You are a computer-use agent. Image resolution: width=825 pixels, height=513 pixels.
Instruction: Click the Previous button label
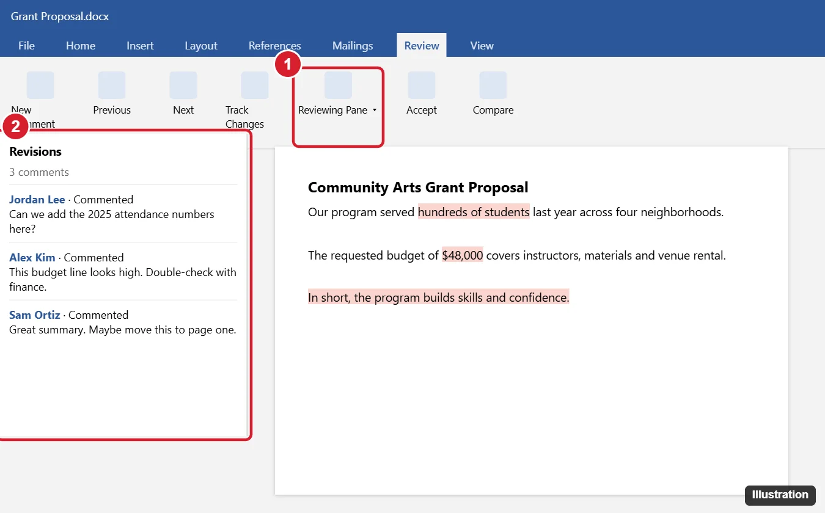[112, 110]
